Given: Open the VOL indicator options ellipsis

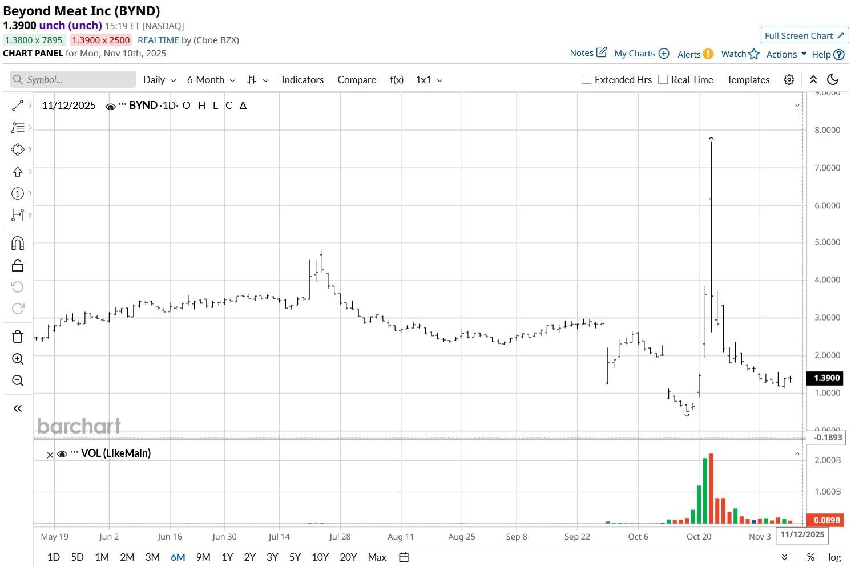Looking at the screenshot, I should coord(74,452).
